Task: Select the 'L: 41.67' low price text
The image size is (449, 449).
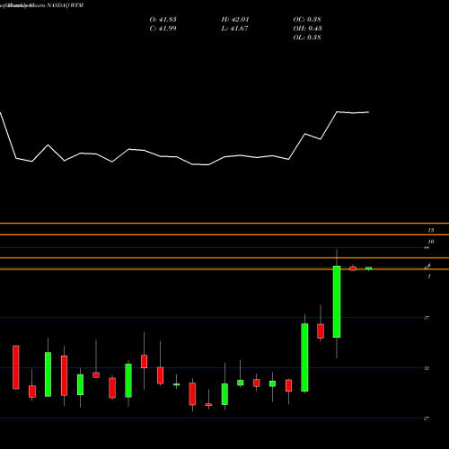Action: (234, 29)
